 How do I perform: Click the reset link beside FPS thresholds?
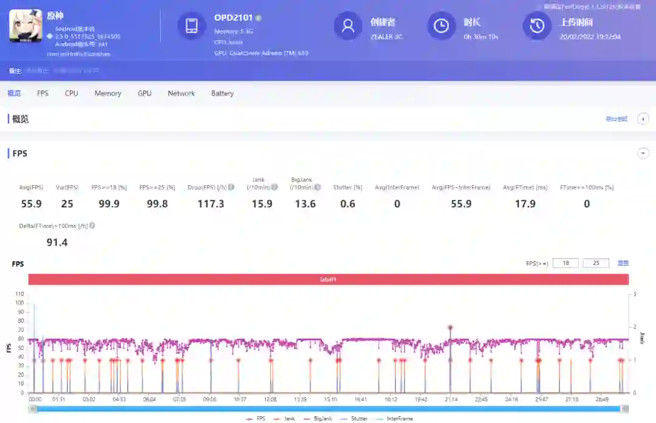(623, 263)
